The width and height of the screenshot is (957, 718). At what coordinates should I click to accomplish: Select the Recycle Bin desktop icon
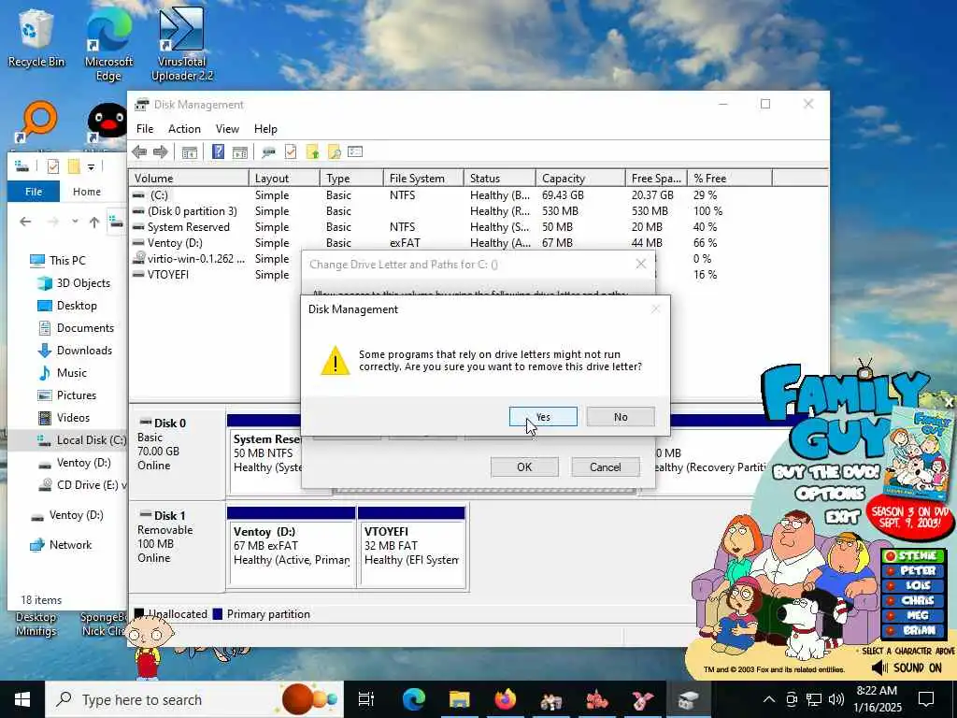click(36, 38)
